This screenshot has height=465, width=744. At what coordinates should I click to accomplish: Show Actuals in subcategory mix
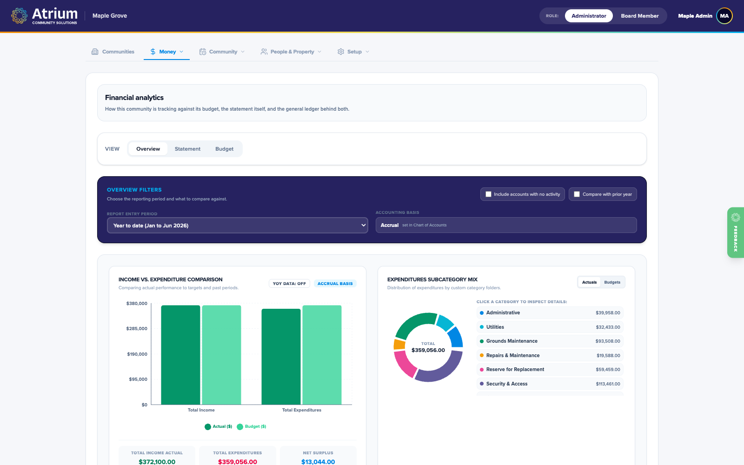coord(589,282)
